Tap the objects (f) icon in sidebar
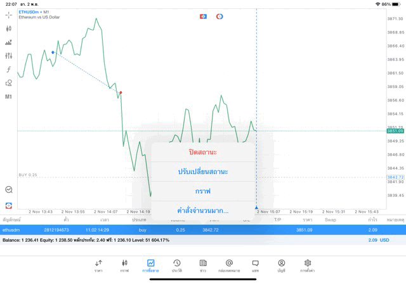 (x=9, y=70)
